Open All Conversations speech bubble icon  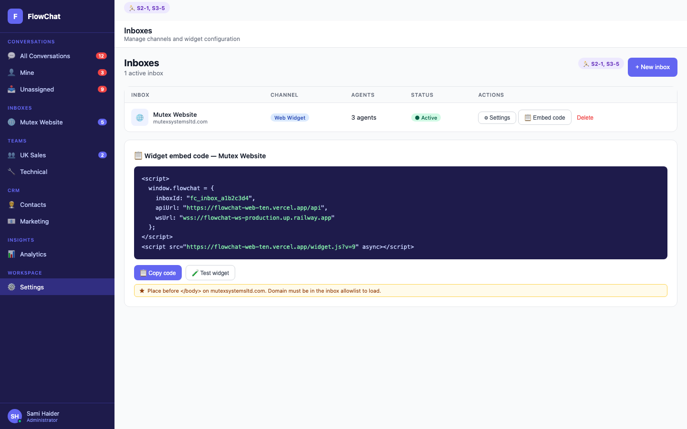tap(11, 56)
